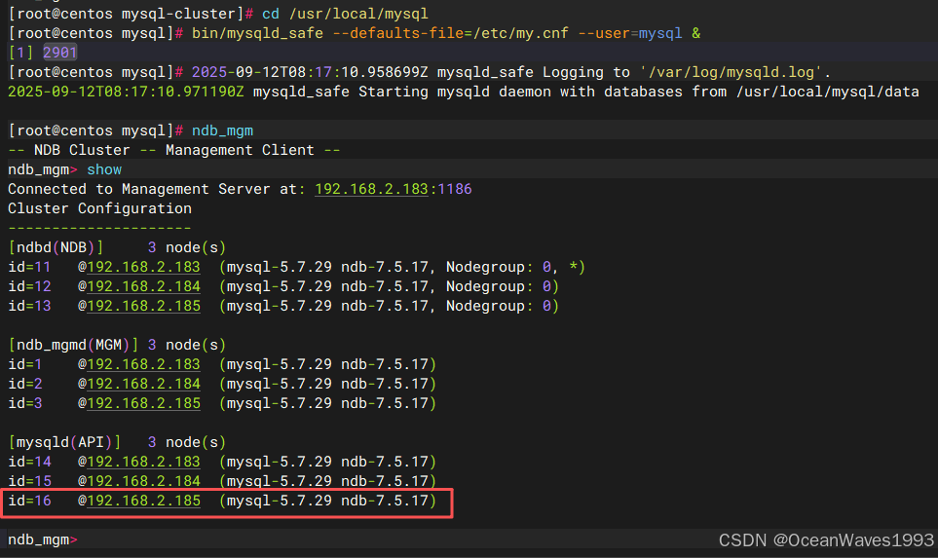Click the '[ndbd(NDB)]' section header
This screenshot has width=938, height=558.
[56, 247]
